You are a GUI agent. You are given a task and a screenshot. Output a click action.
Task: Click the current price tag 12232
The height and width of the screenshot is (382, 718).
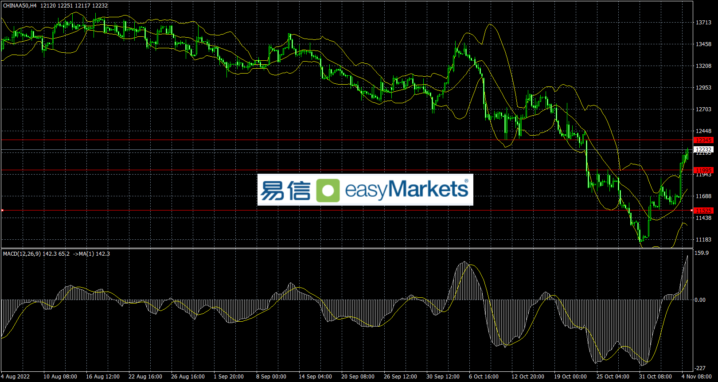[703, 149]
